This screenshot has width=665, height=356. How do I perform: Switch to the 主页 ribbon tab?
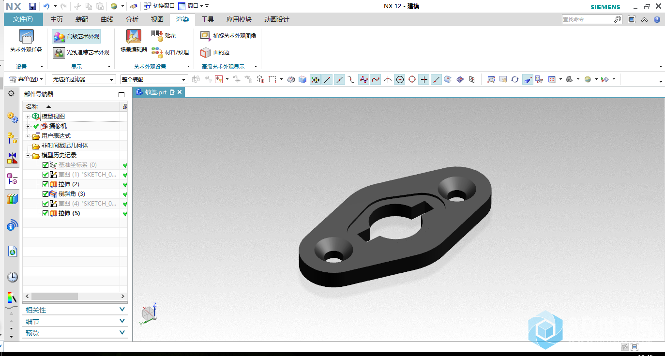coord(57,19)
